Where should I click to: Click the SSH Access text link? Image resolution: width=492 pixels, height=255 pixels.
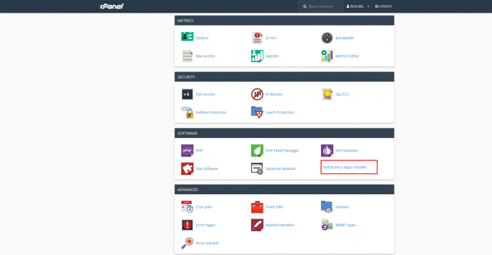205,94
